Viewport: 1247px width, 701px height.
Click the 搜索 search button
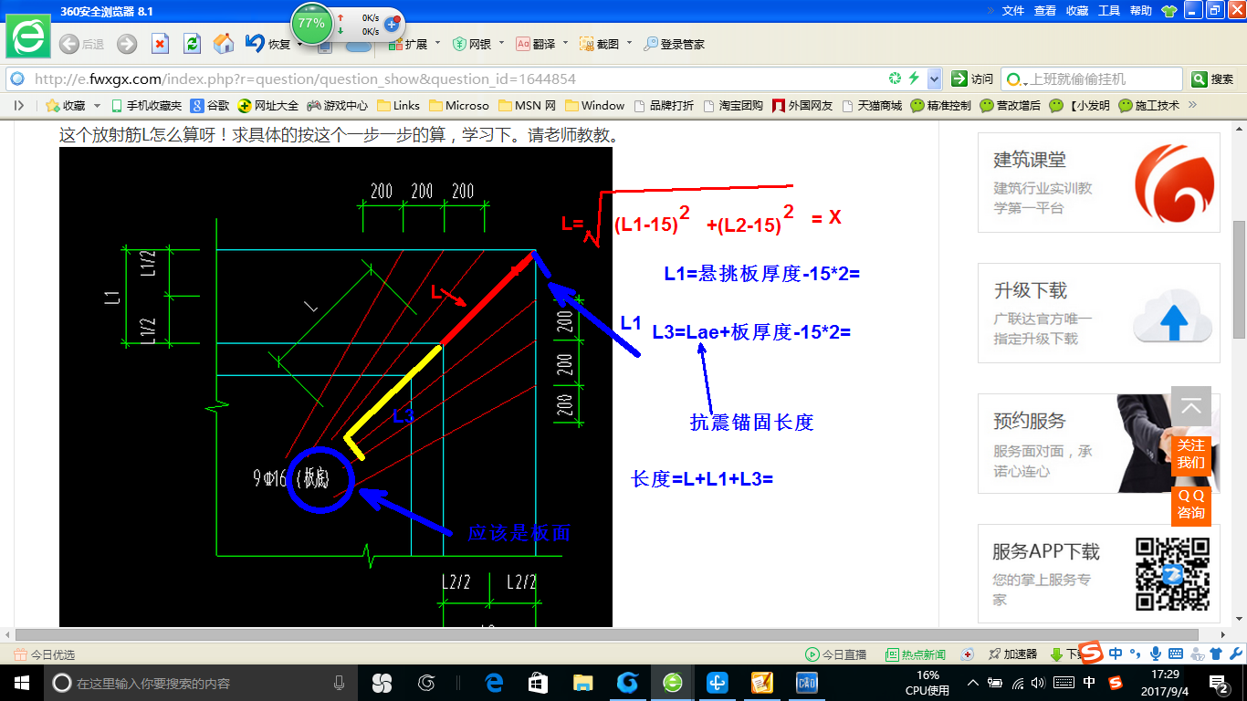[x=1213, y=79]
